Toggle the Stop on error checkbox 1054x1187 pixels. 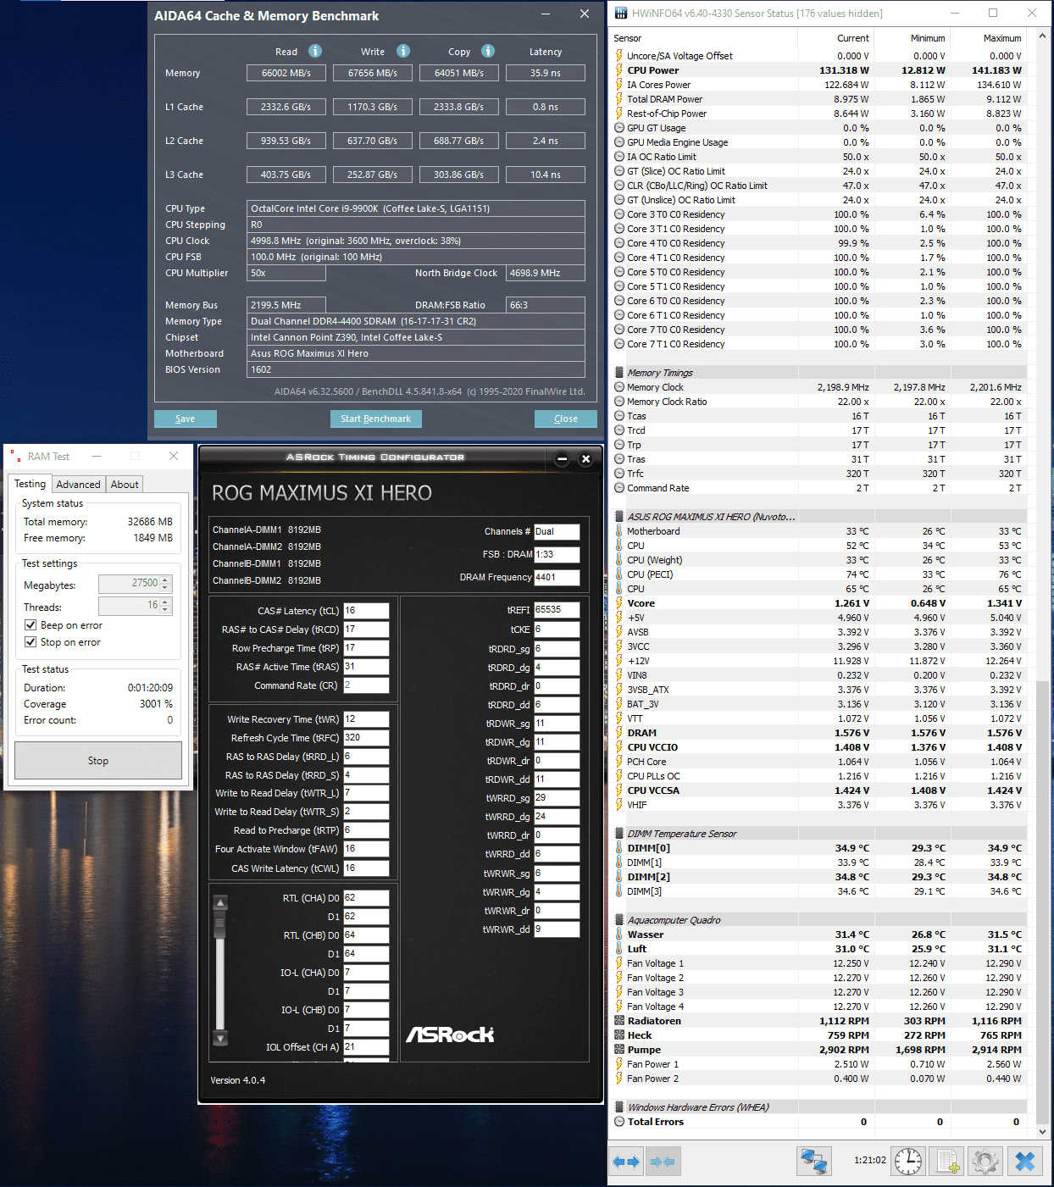click(x=31, y=642)
